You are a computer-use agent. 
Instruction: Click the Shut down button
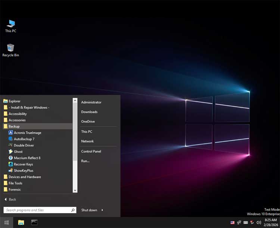(x=89, y=210)
